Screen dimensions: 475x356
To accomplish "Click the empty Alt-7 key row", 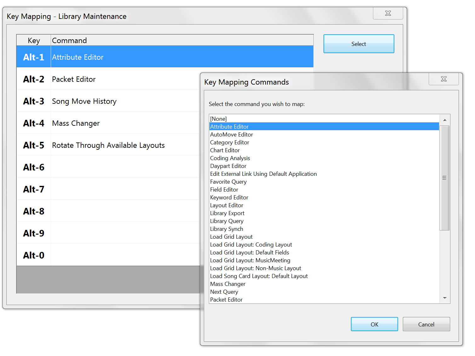I will (x=107, y=189).
